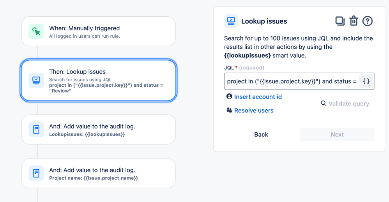Click the Back button
This screenshot has height=202, width=389.
[x=261, y=134]
